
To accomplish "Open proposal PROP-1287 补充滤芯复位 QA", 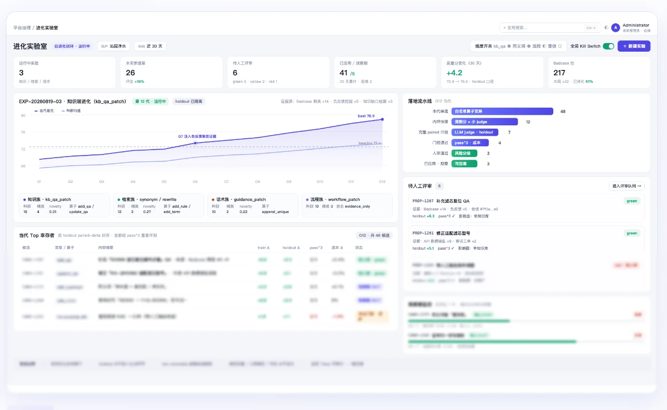I will [526, 208].
